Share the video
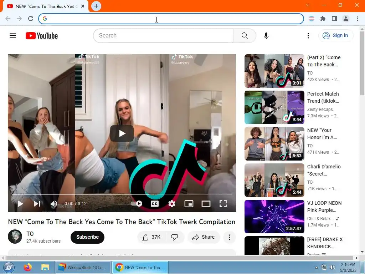Viewport: 365px width, 274px height. [204, 237]
